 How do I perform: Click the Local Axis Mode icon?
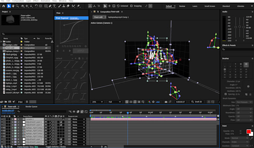(x=90, y=6)
